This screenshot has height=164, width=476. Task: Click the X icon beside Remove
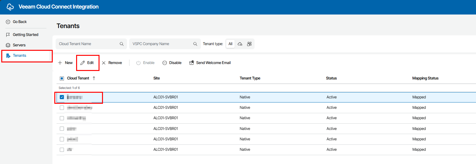coord(104,63)
